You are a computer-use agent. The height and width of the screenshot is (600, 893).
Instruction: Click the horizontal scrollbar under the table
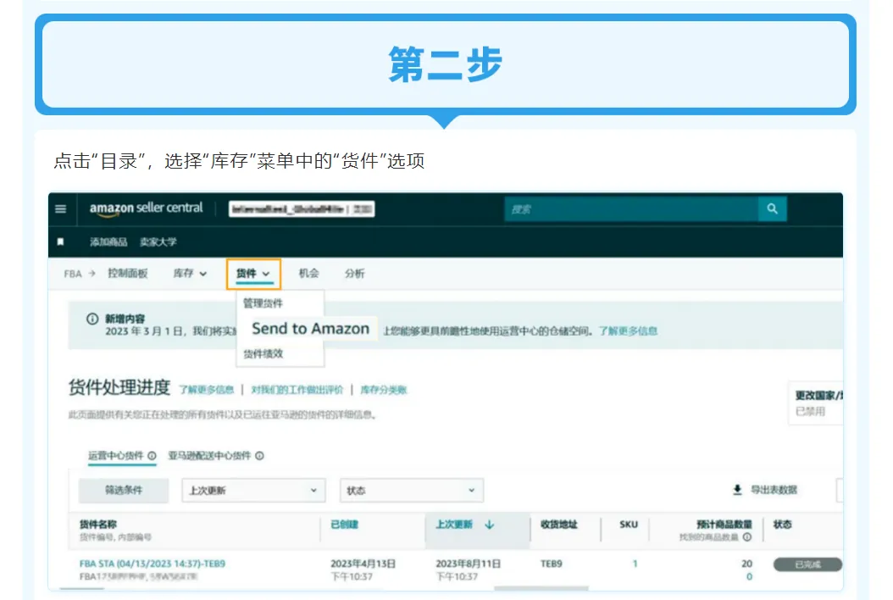pyautogui.click(x=541, y=588)
